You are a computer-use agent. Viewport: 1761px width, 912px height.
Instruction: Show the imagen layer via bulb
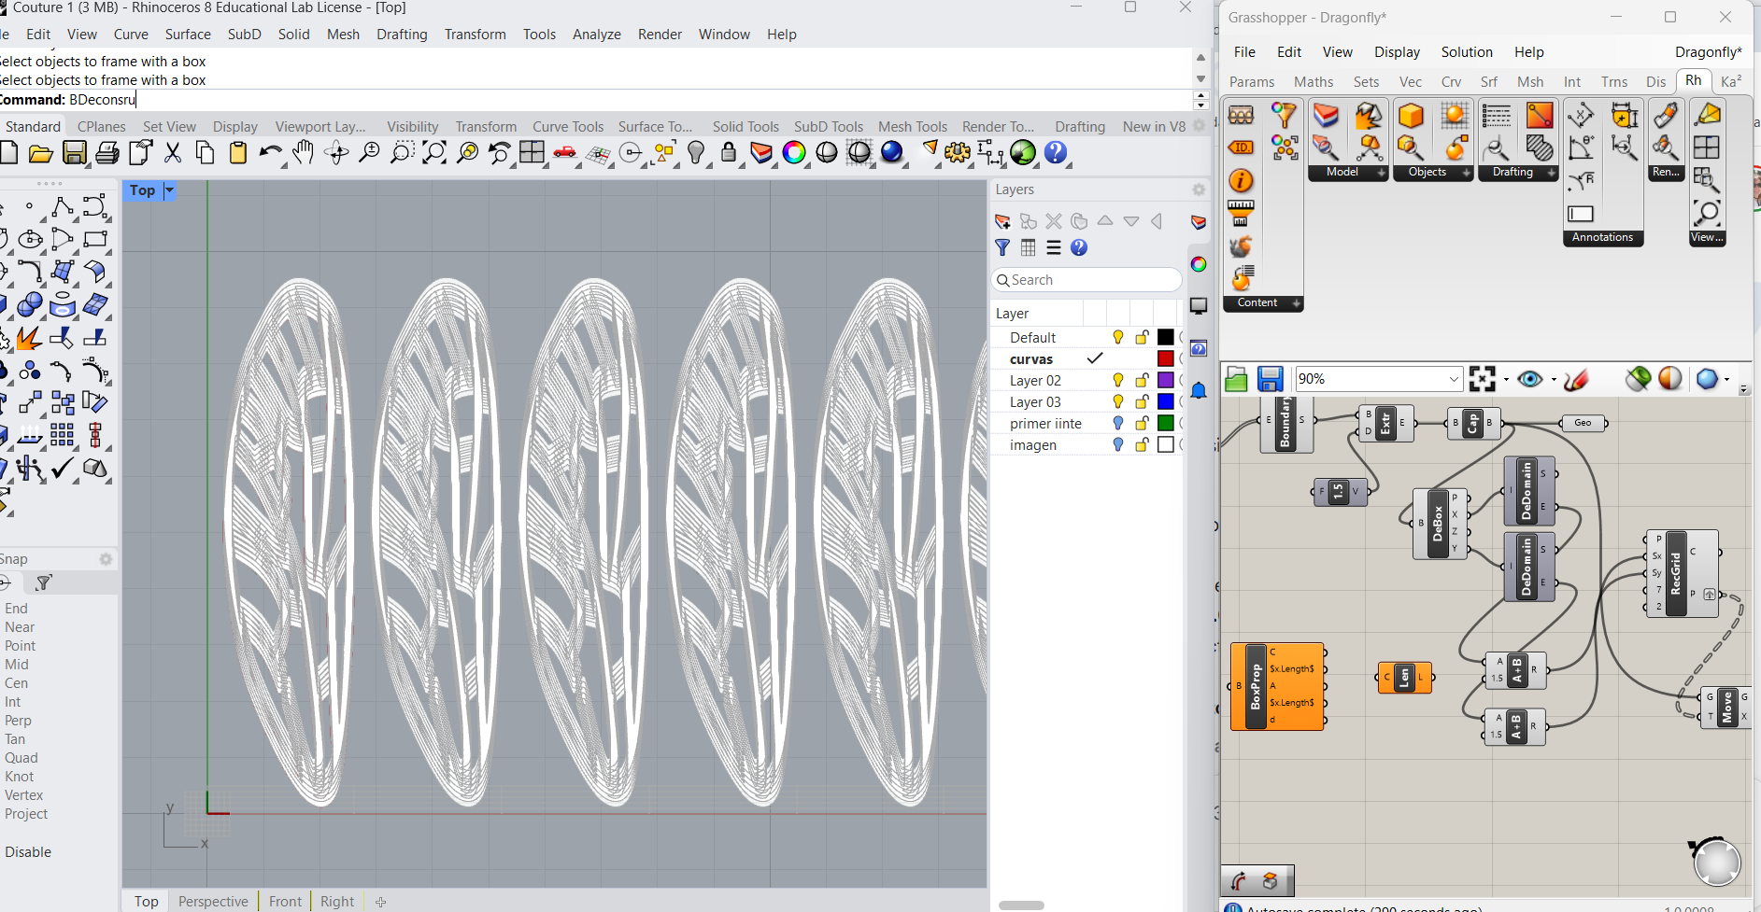1117,445
